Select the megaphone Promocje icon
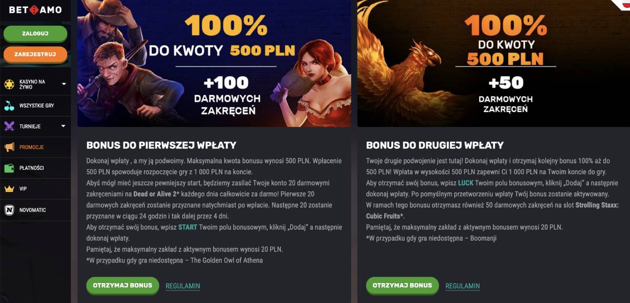The image size is (630, 303). coord(9,147)
